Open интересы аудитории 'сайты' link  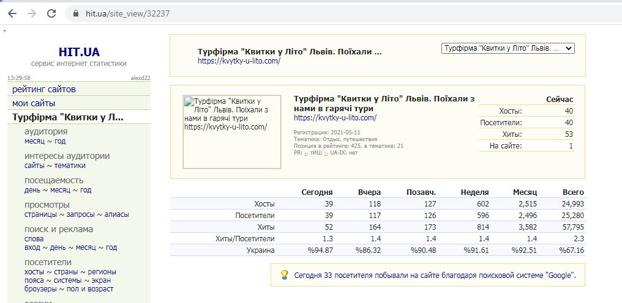point(34,166)
